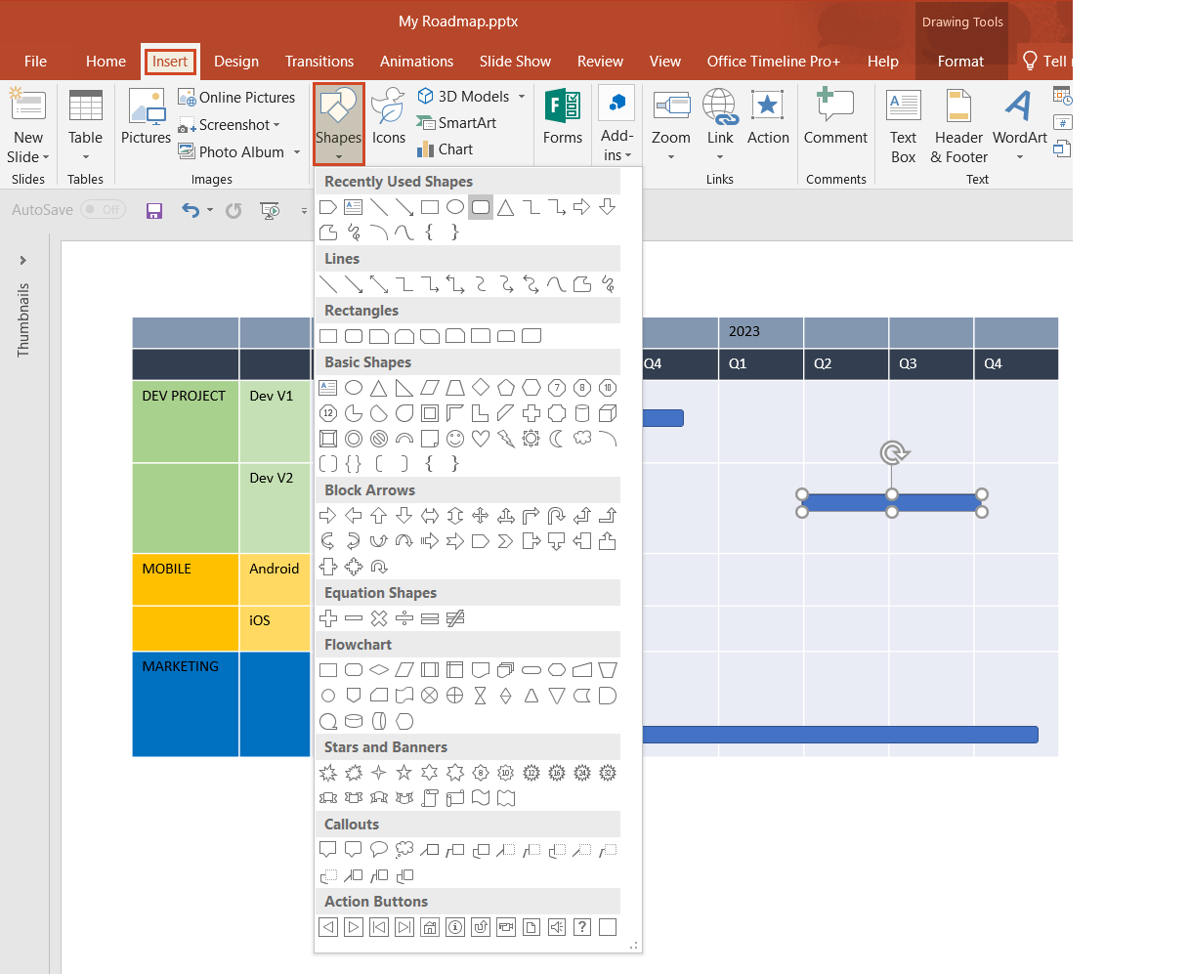1190x974 pixels.
Task: Select the Heart shape under Basic Shapes
Action: (480, 439)
